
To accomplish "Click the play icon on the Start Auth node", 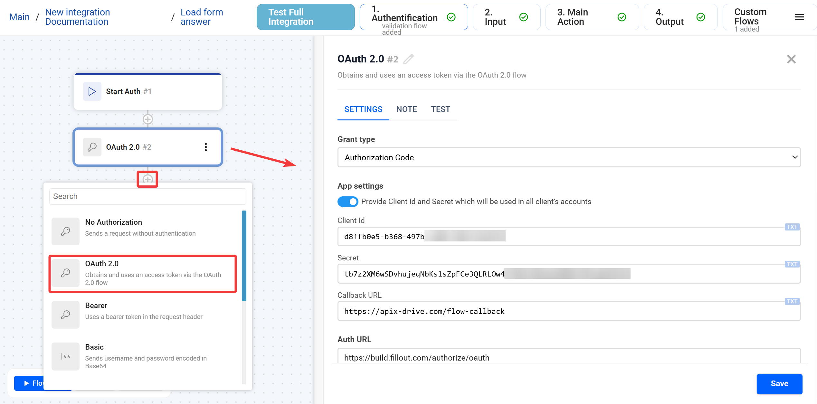I will coord(92,91).
